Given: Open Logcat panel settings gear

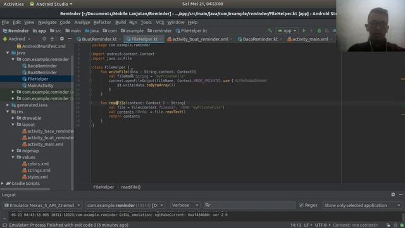Looking at the screenshot, I should click(x=393, y=194).
